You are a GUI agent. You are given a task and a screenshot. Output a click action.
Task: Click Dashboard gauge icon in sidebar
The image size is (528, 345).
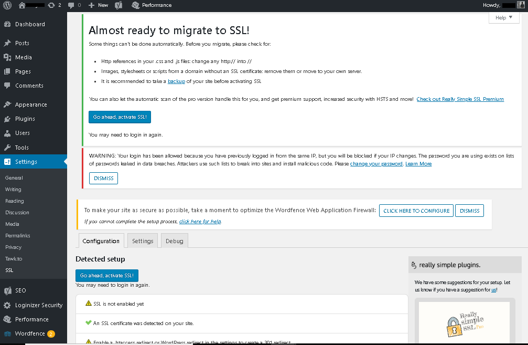click(x=7, y=24)
